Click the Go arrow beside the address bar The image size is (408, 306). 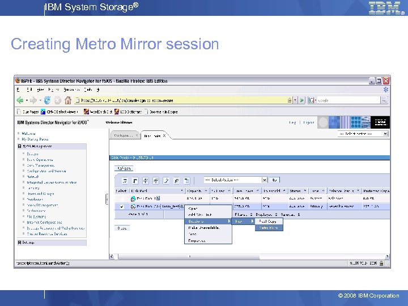(301, 100)
